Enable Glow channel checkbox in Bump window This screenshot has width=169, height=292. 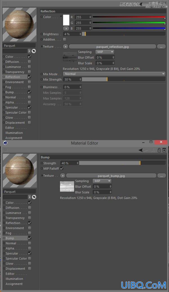pyautogui.click(x=30, y=263)
